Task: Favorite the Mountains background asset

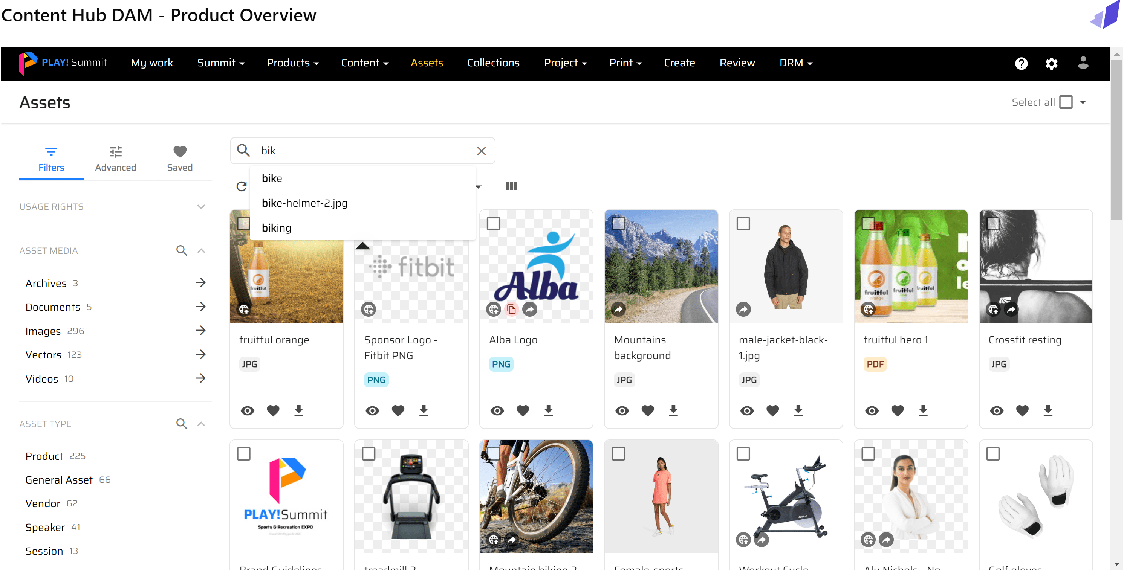Action: 647,410
